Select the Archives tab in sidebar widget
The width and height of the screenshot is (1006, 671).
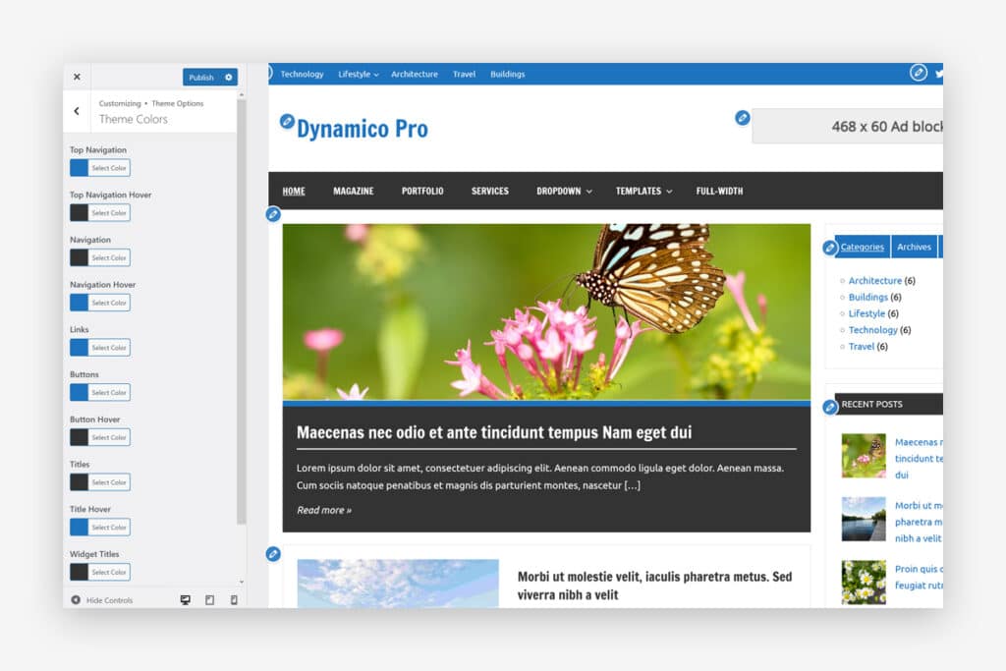pyautogui.click(x=915, y=247)
